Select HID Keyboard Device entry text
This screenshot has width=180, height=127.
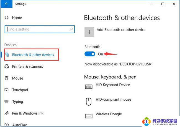click(113, 85)
